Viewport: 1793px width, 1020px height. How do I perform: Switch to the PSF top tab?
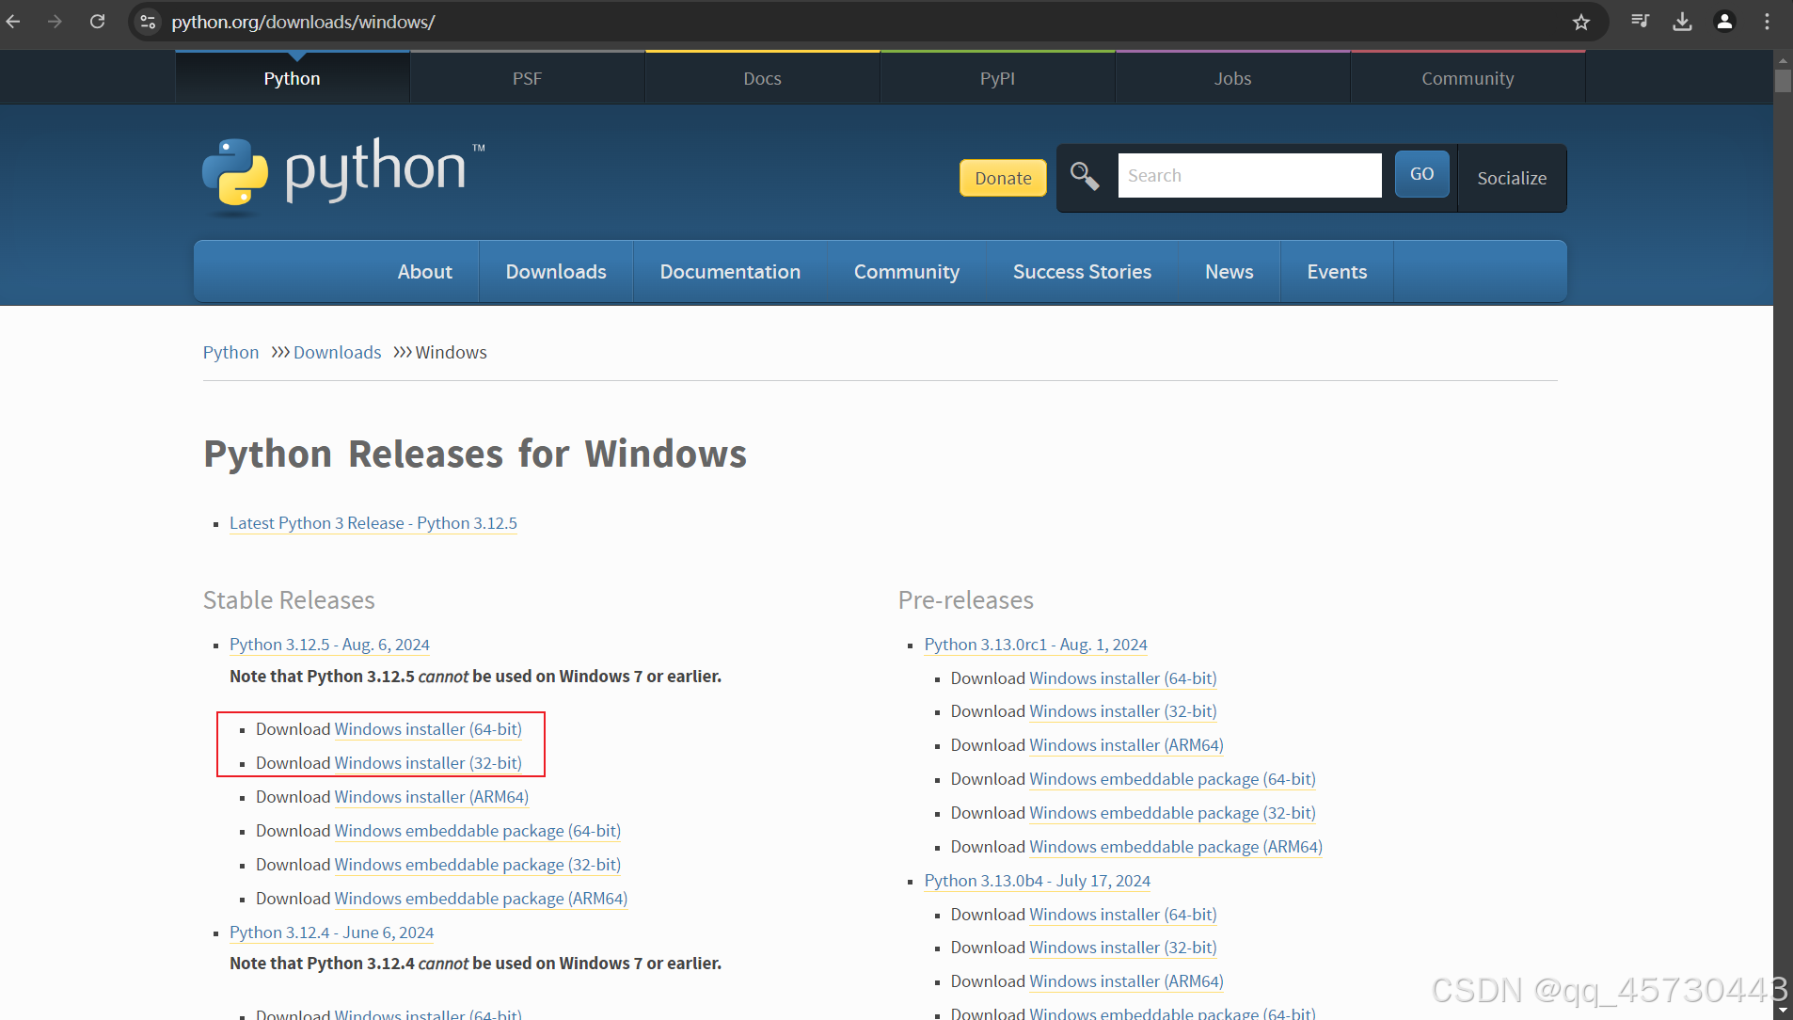coord(527,78)
